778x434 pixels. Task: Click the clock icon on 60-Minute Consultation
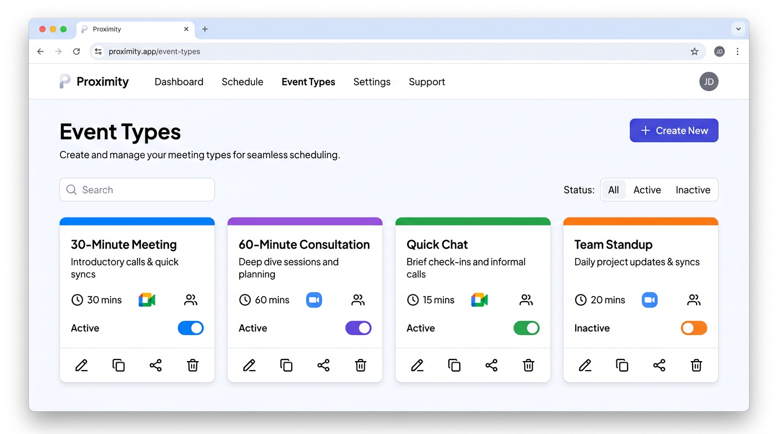point(245,300)
